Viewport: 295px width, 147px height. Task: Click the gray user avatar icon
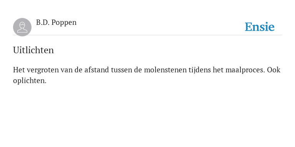[x=22, y=27]
